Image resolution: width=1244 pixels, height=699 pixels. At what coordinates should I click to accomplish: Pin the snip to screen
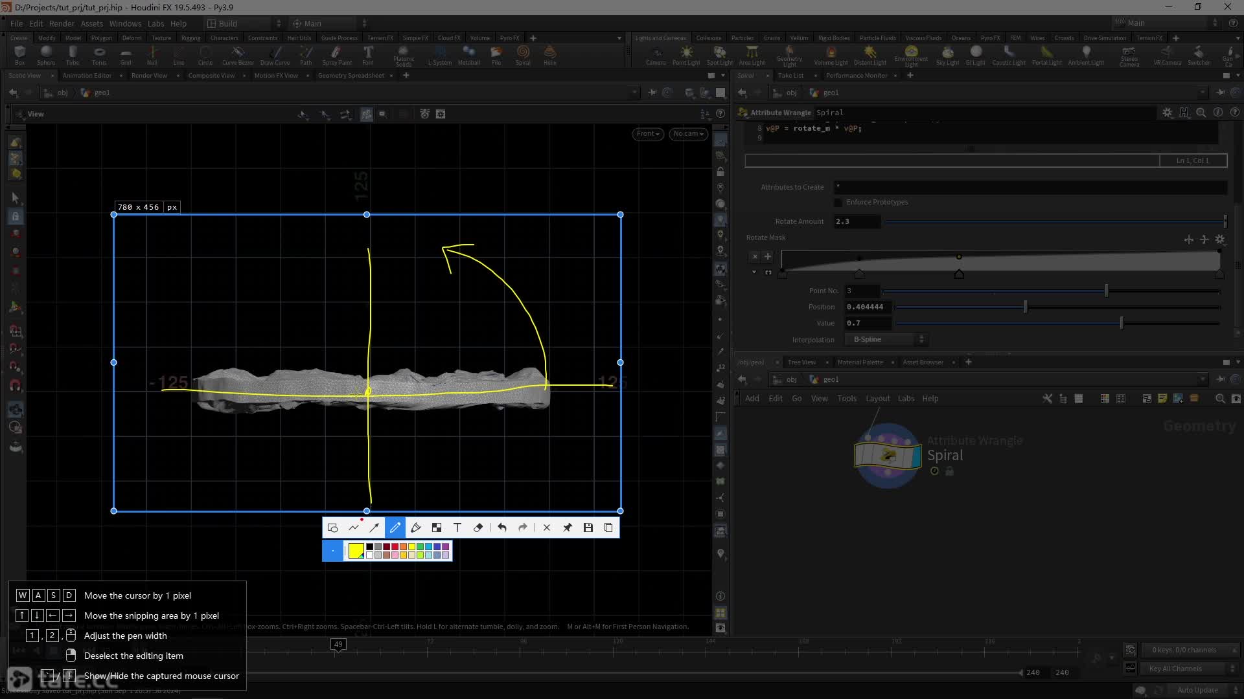point(568,527)
